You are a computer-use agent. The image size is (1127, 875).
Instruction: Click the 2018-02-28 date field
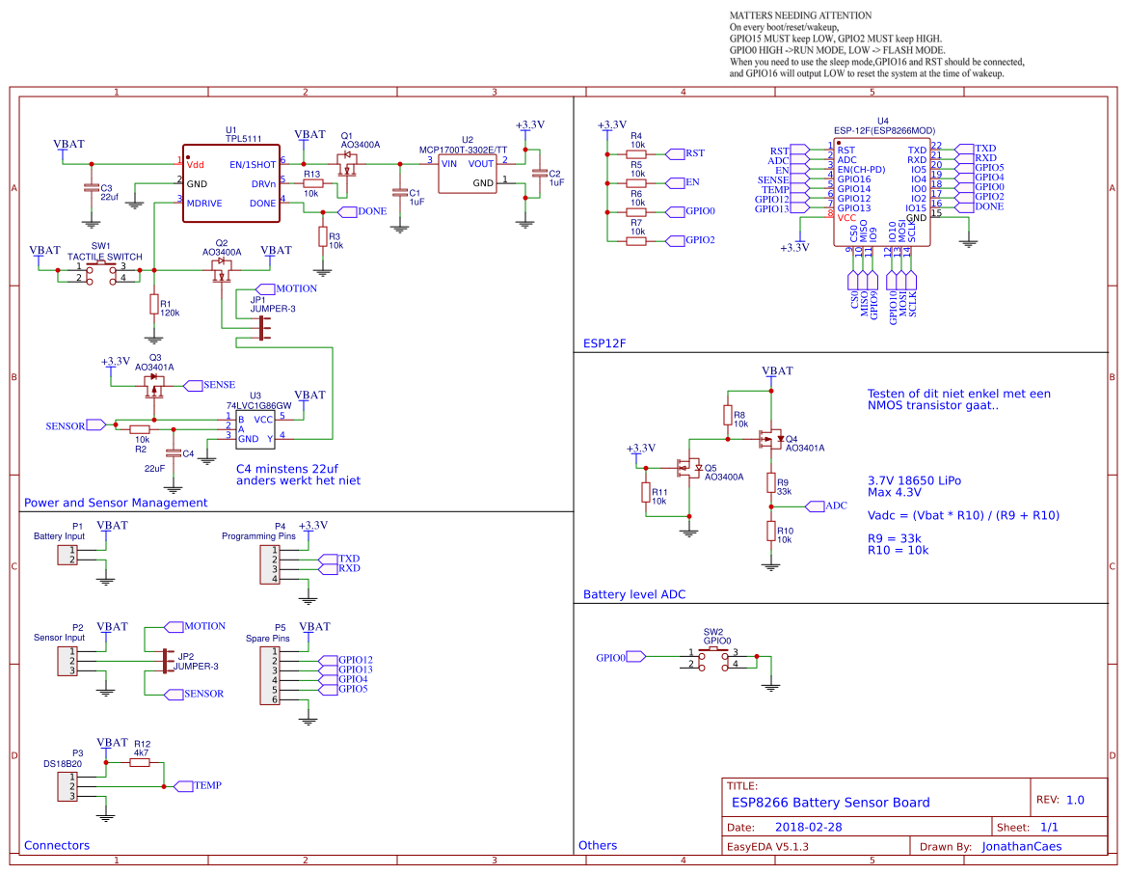(809, 827)
